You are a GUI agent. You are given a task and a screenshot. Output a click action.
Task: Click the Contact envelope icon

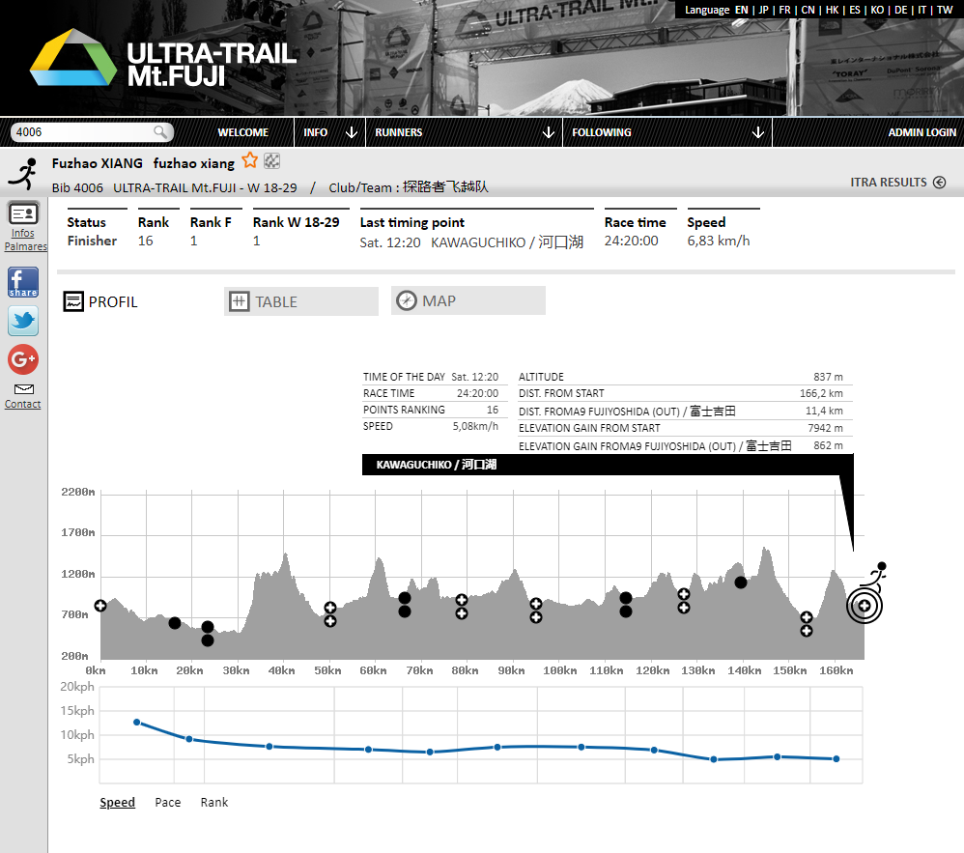point(23,389)
